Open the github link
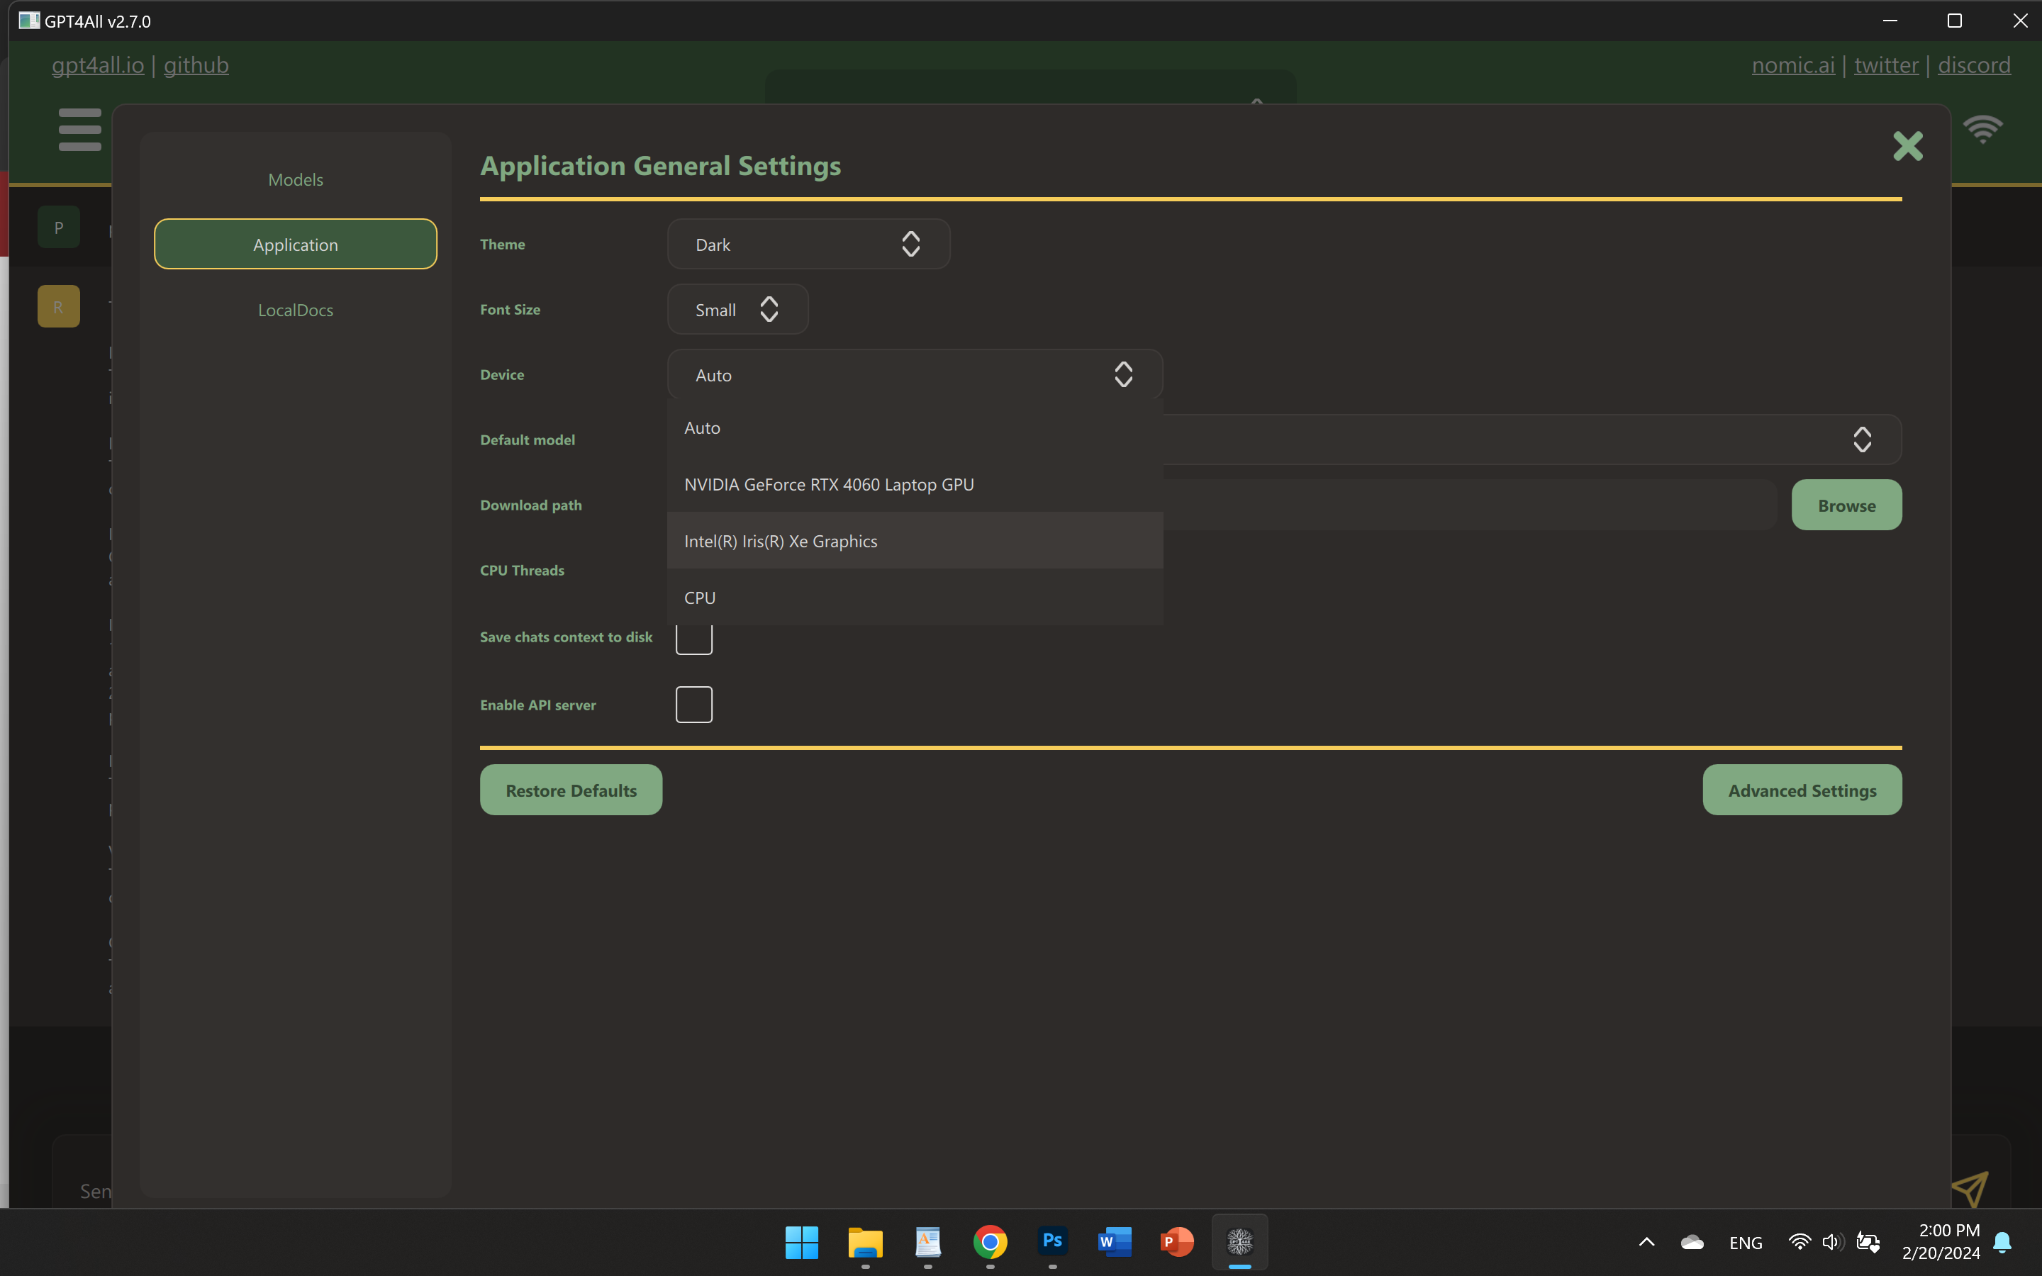 (x=196, y=65)
